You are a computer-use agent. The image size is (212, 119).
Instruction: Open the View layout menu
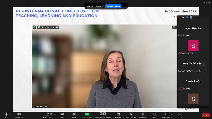click(x=206, y=3)
